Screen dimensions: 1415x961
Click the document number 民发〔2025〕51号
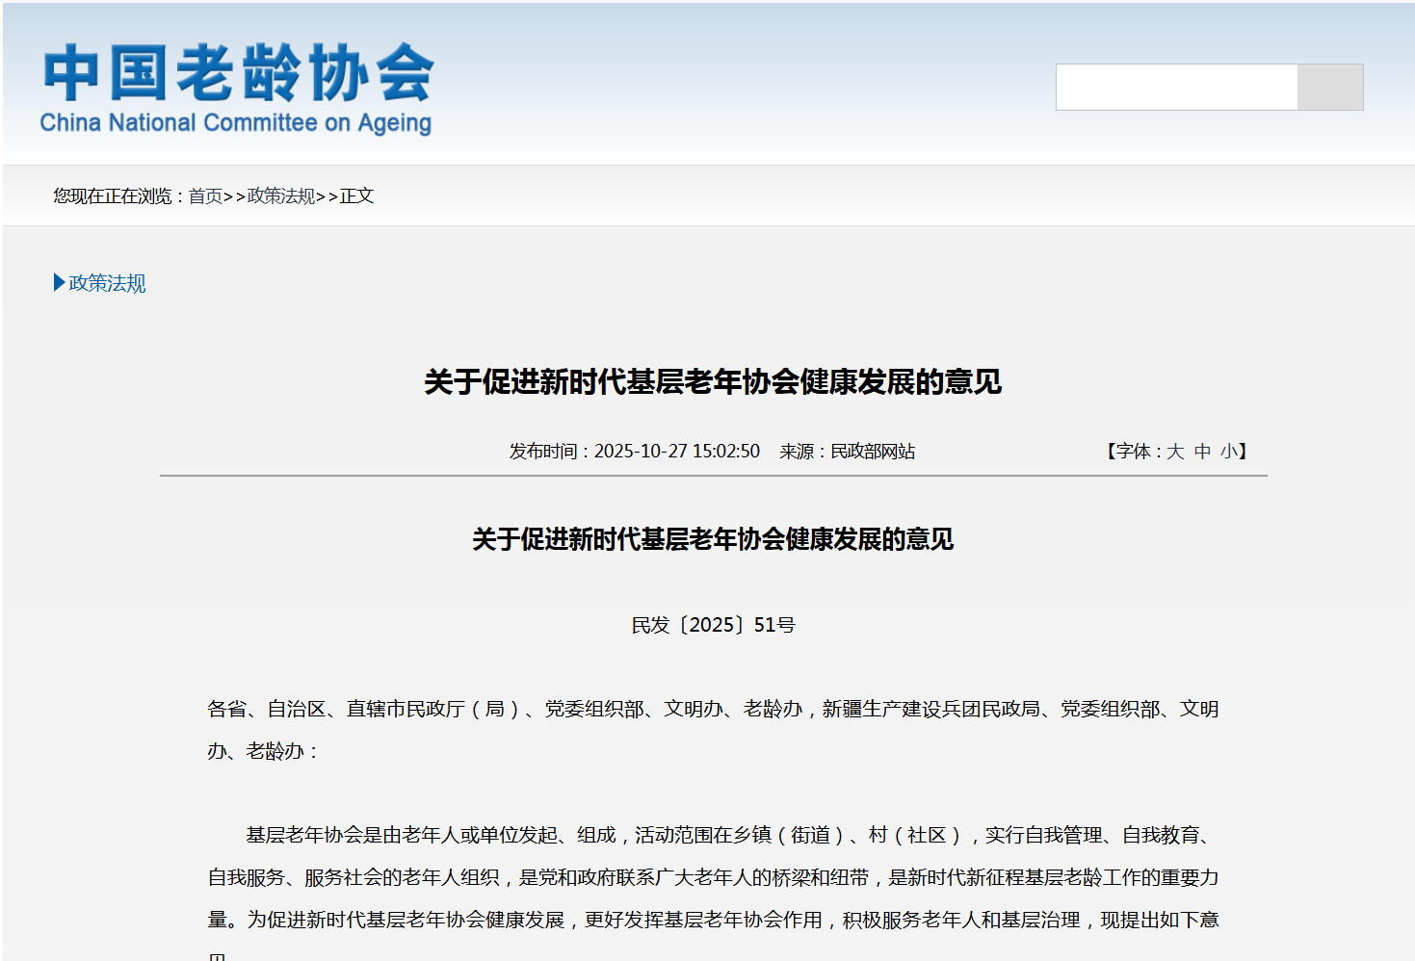(x=713, y=625)
